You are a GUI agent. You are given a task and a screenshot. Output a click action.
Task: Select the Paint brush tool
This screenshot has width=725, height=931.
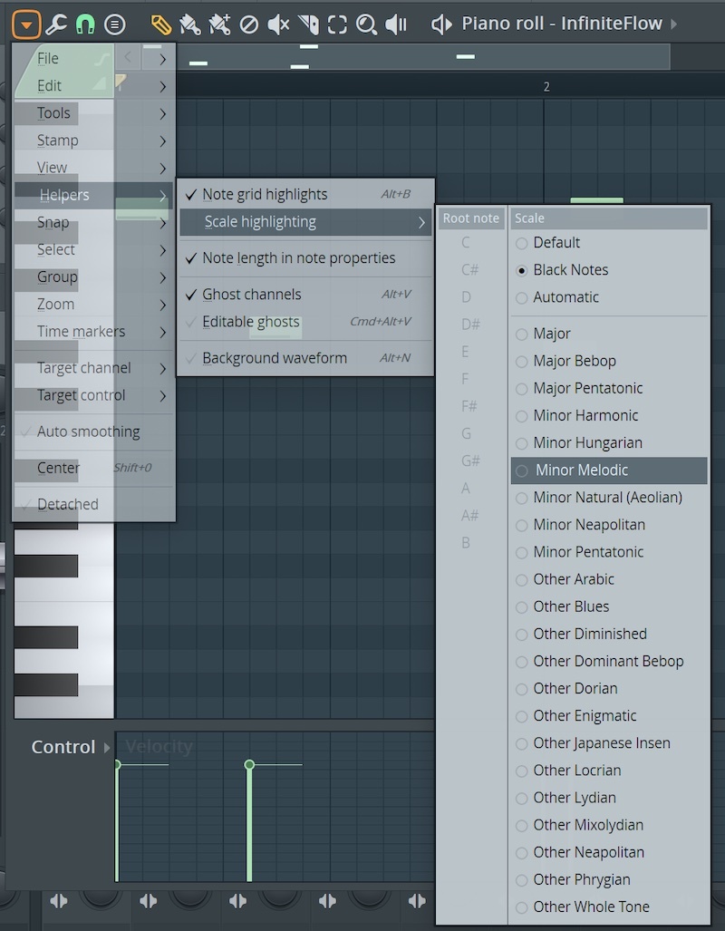[190, 24]
